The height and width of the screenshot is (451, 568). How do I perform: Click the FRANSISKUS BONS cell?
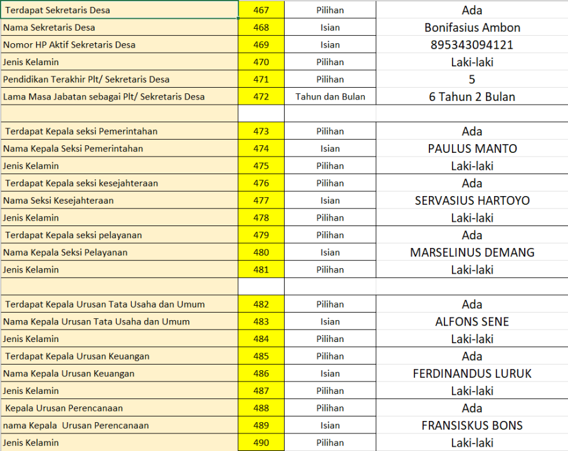coord(471,426)
